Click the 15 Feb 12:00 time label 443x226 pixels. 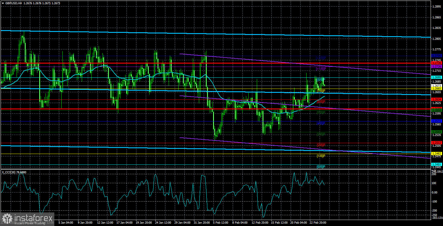pyautogui.click(x=280, y=223)
